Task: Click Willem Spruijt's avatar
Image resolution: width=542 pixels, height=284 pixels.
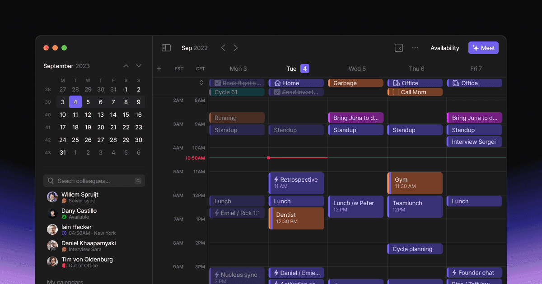Action: coord(52,197)
